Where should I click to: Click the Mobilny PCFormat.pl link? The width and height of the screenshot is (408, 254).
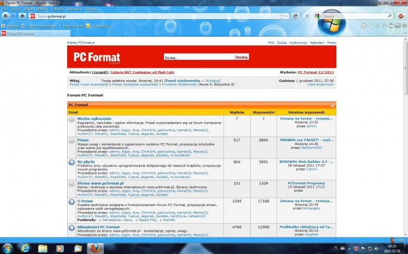81,43
